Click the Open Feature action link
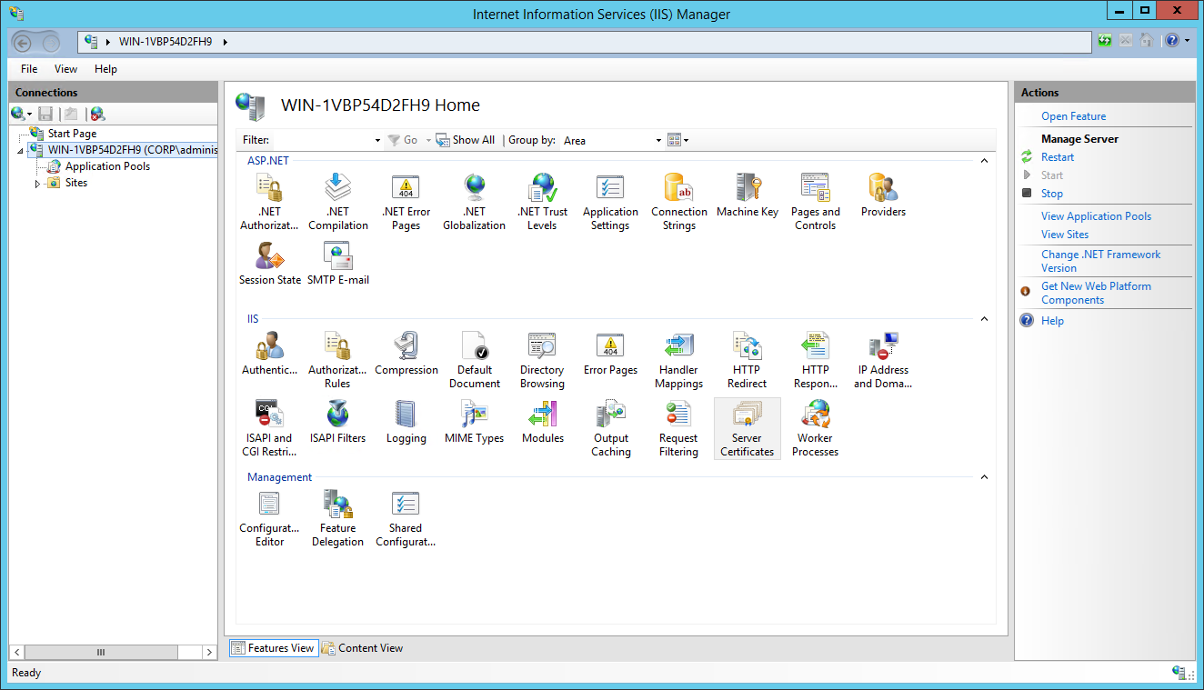 click(1073, 116)
